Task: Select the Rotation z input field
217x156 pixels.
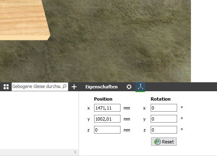Action: [x=164, y=130]
